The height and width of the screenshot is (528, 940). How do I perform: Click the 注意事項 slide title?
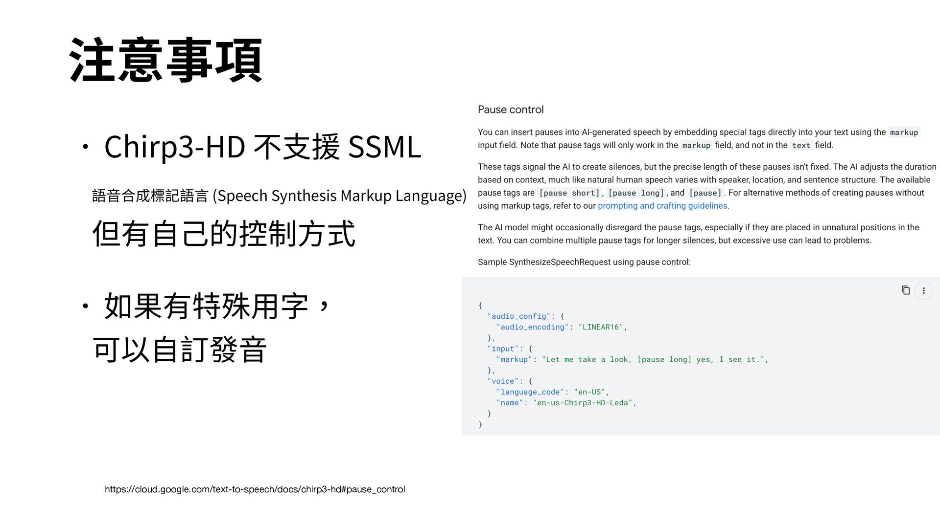coord(166,60)
